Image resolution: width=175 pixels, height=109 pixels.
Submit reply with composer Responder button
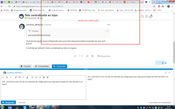click(8, 102)
